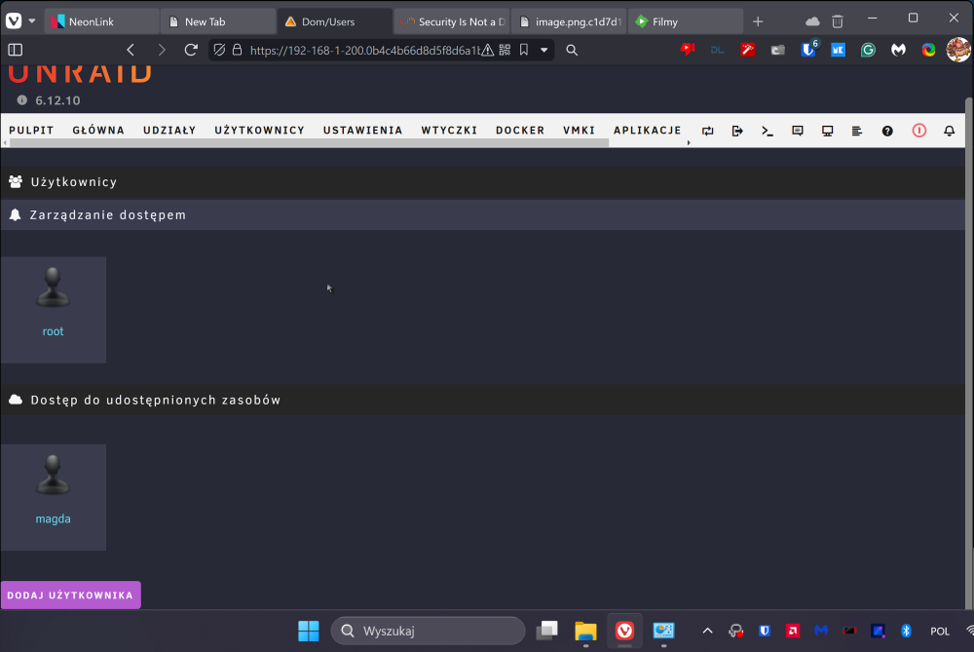Open the system log lines icon
This screenshot has width=974, height=652.
pos(856,131)
